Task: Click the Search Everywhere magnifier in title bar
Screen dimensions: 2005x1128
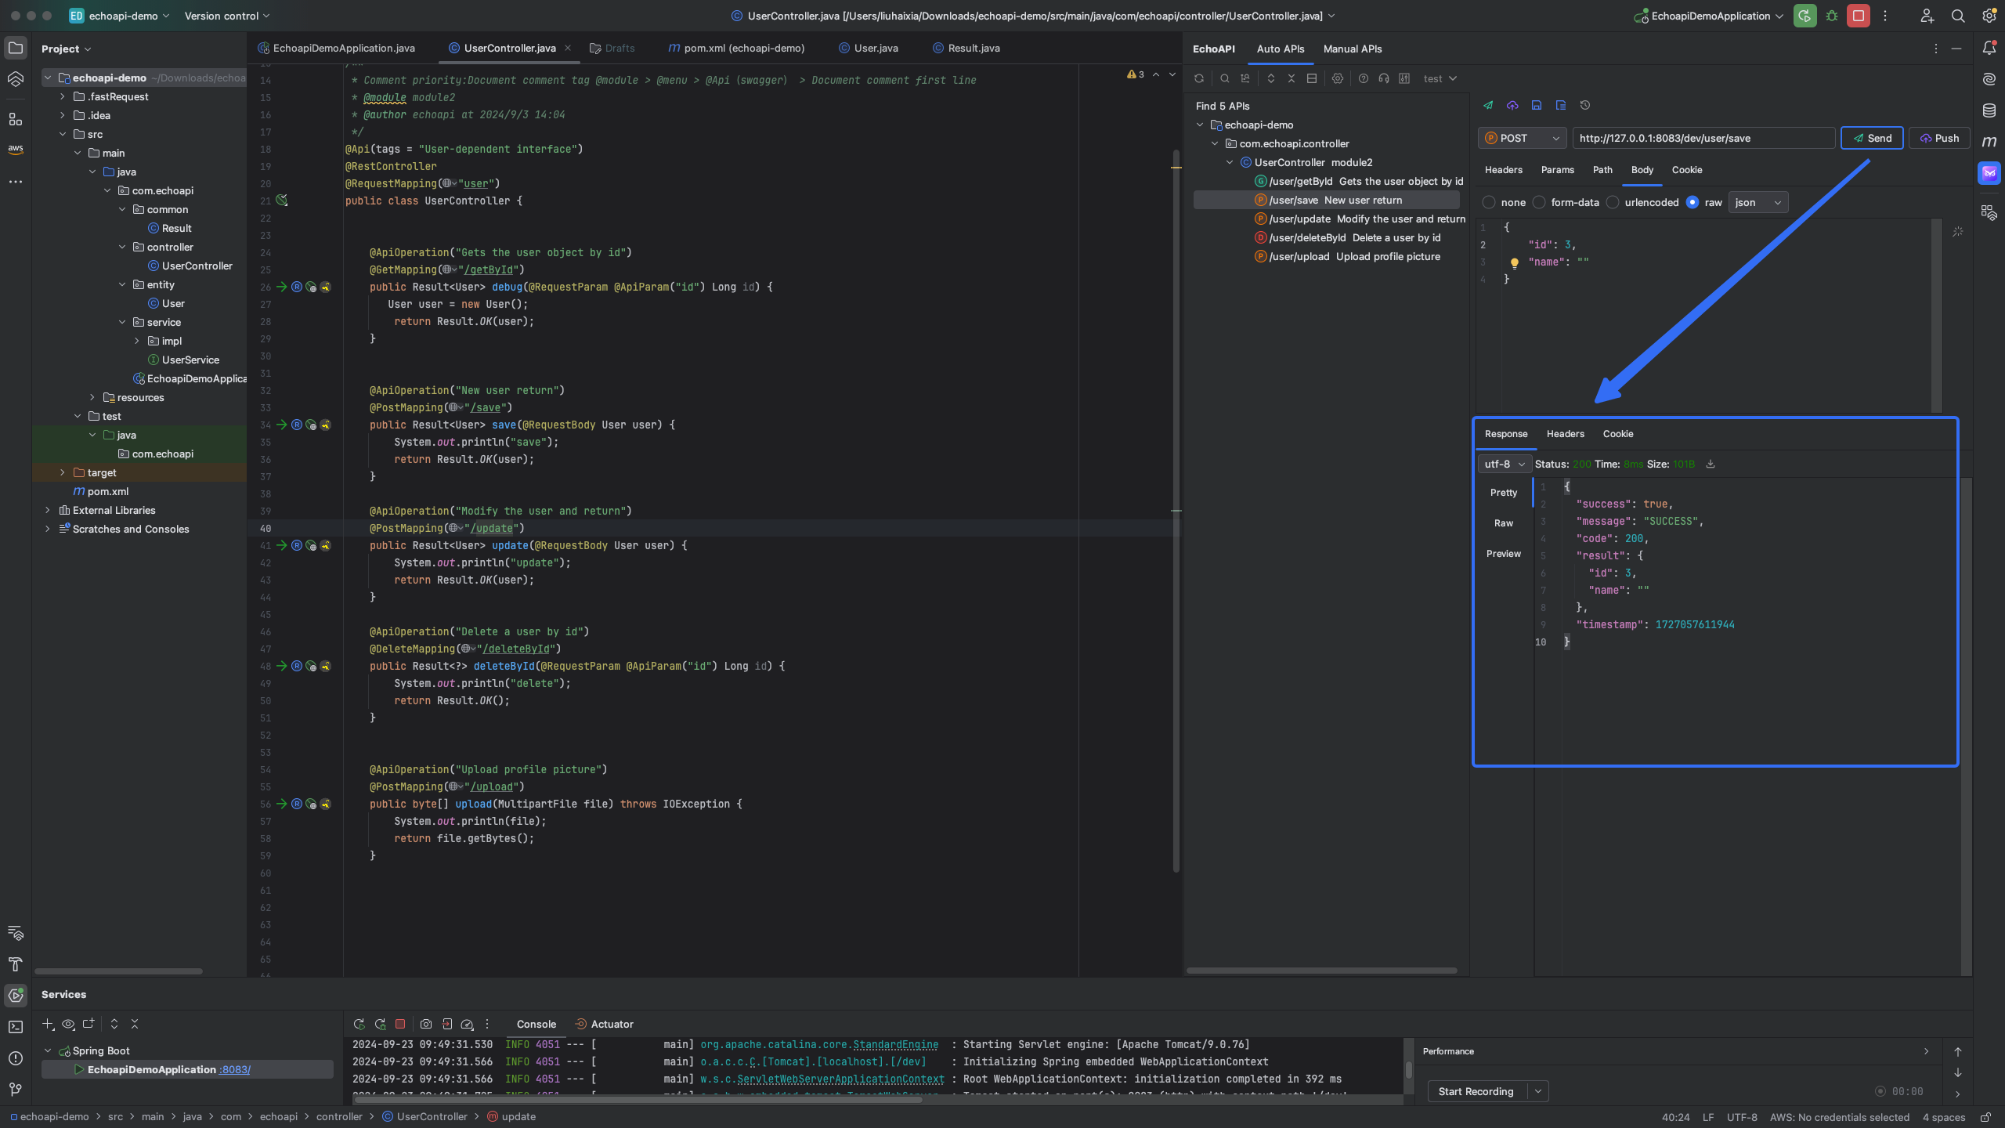Action: 1957,16
